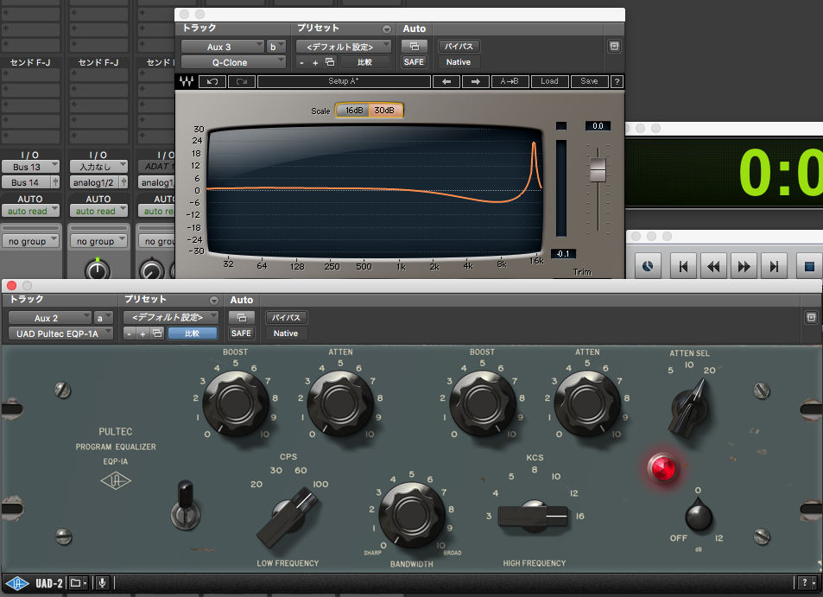The height and width of the screenshot is (597, 823).
Task: Open Pultec preset settings menu circle
Action: click(214, 301)
